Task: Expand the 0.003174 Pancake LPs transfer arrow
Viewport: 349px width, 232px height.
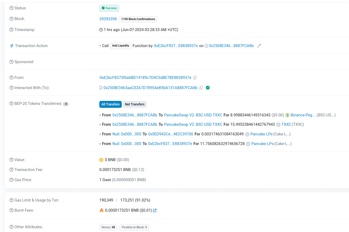Action: coord(100,134)
